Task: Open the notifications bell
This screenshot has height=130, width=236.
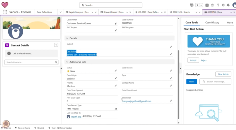Action: tap(228, 5)
